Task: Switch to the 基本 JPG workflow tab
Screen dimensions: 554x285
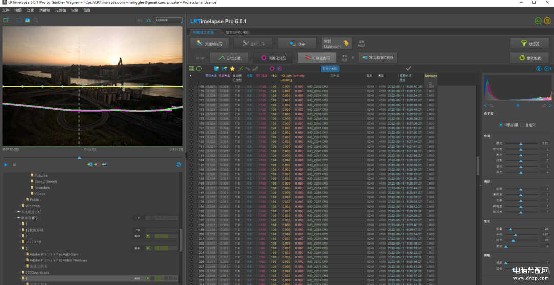Action: coord(238,32)
